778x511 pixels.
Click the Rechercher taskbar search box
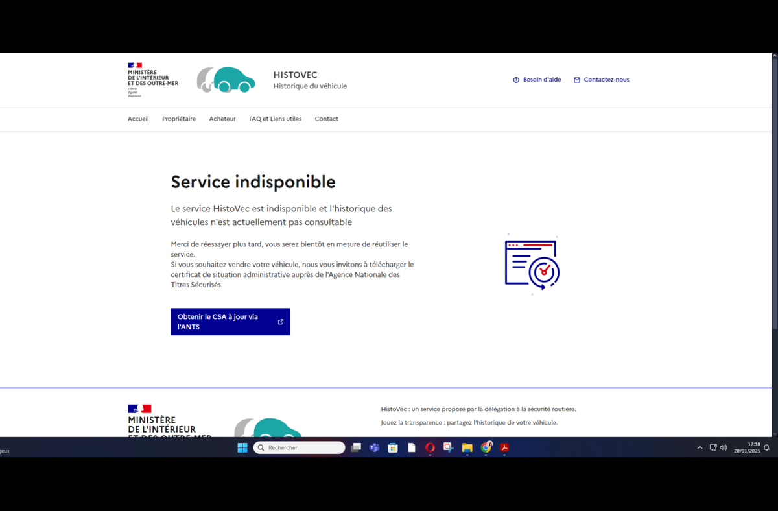(x=299, y=447)
